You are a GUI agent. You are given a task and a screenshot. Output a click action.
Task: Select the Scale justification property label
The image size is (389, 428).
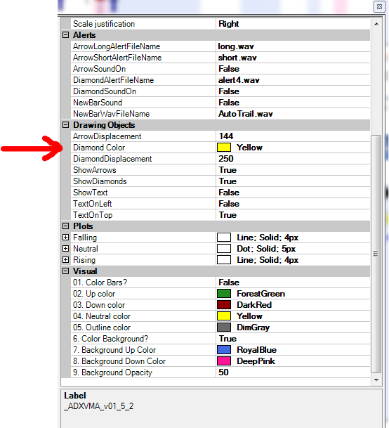[104, 24]
